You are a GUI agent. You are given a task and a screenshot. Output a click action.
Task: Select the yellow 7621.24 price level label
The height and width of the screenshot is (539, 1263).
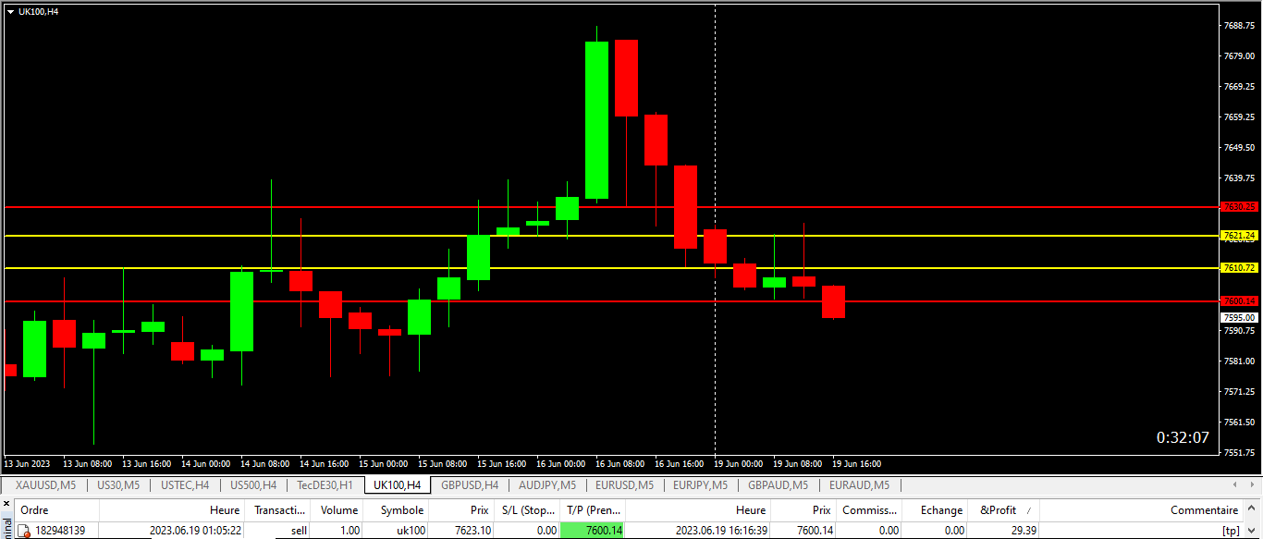click(x=1239, y=236)
